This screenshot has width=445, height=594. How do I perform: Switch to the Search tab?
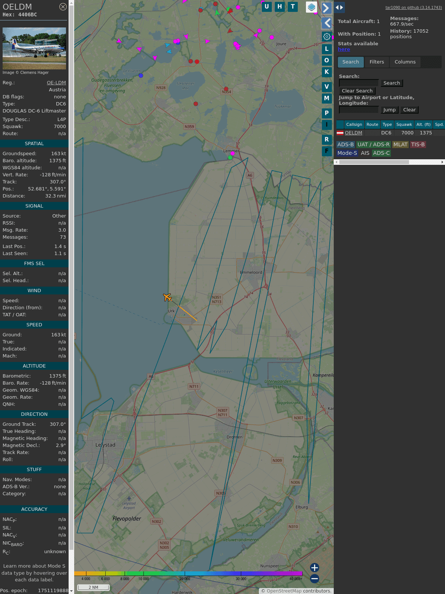pos(350,62)
